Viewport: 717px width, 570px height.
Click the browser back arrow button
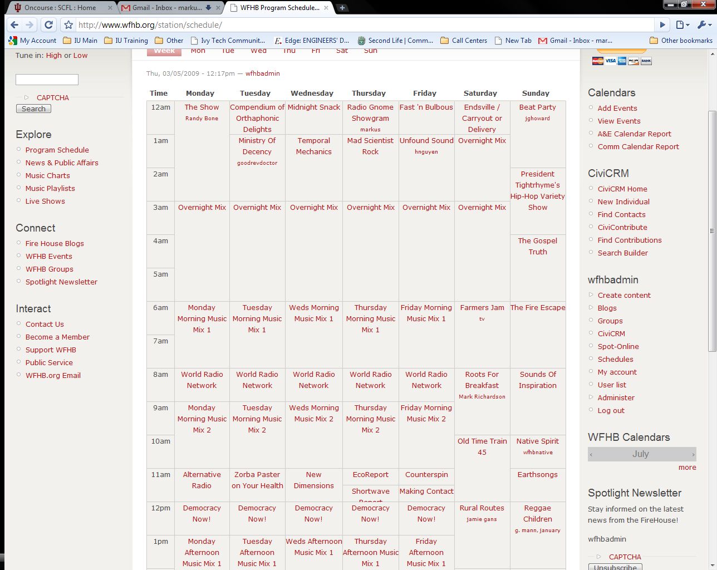pyautogui.click(x=14, y=24)
